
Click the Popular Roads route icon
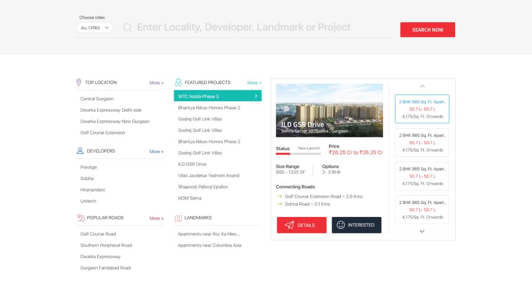pyautogui.click(x=81, y=218)
